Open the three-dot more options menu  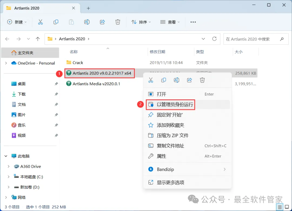[193, 22]
